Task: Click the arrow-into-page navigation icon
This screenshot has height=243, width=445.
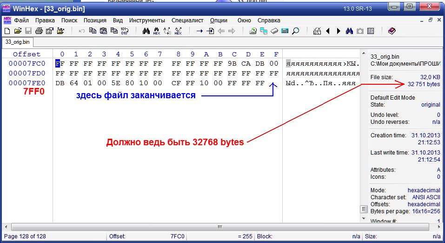Action: tap(210, 31)
